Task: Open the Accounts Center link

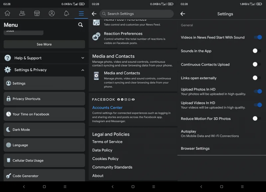Action: tap(107, 107)
